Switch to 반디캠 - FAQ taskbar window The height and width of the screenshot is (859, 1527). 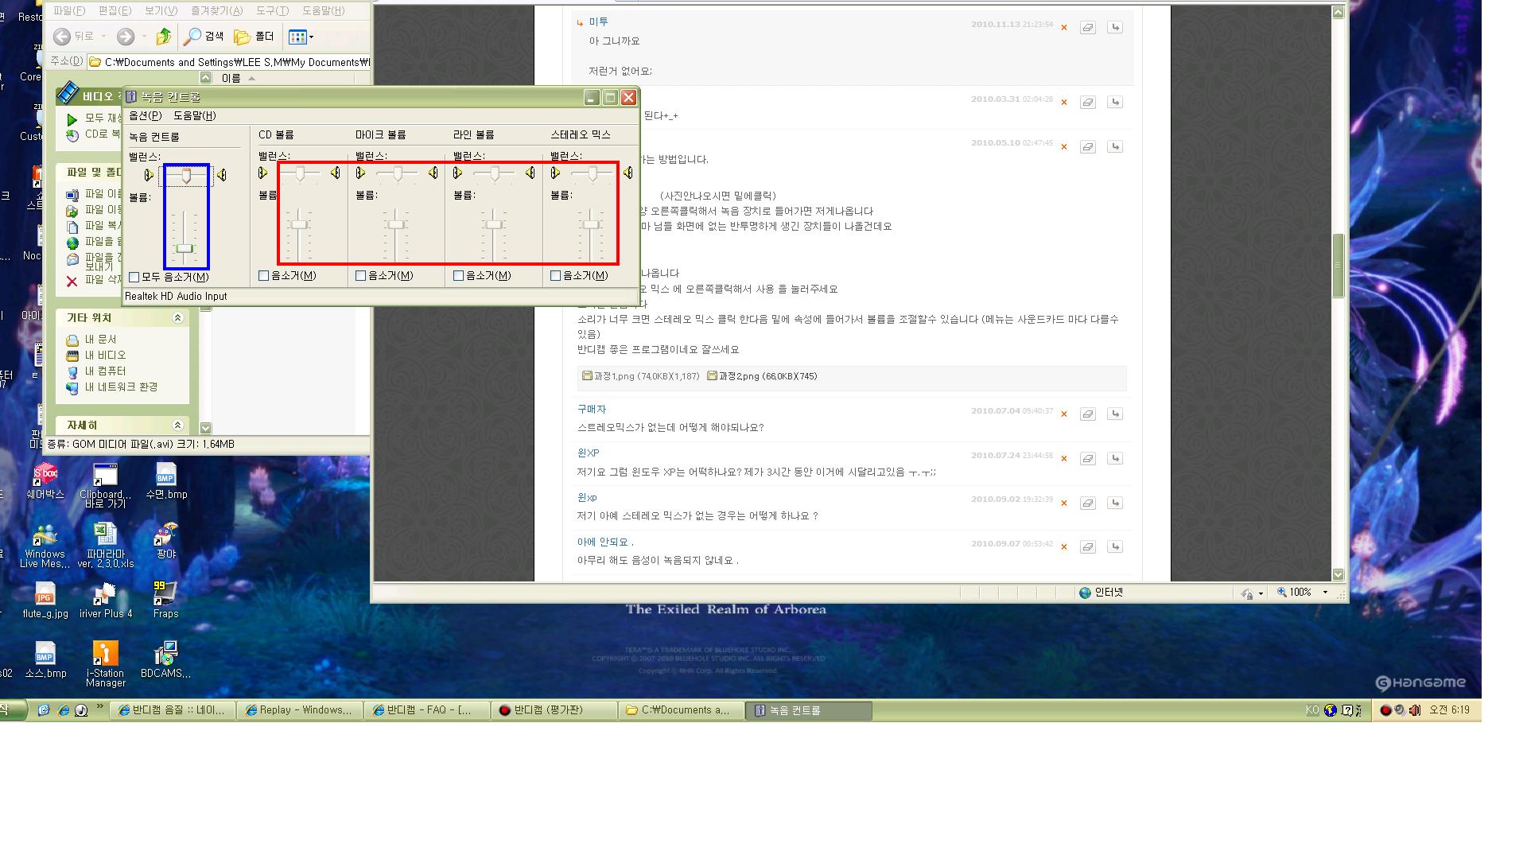coord(427,710)
